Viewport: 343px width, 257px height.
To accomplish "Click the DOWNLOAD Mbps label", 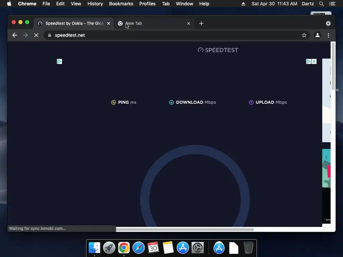I will point(196,102).
